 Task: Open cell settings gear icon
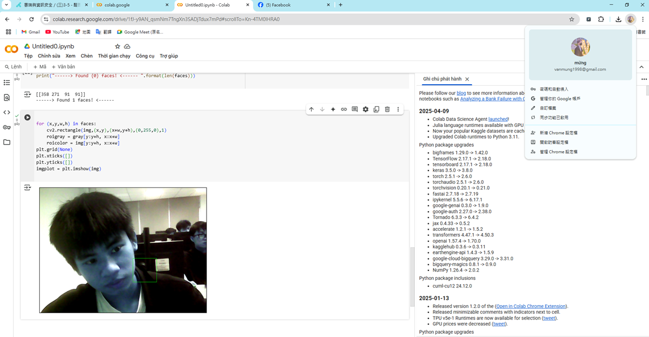(x=365, y=109)
